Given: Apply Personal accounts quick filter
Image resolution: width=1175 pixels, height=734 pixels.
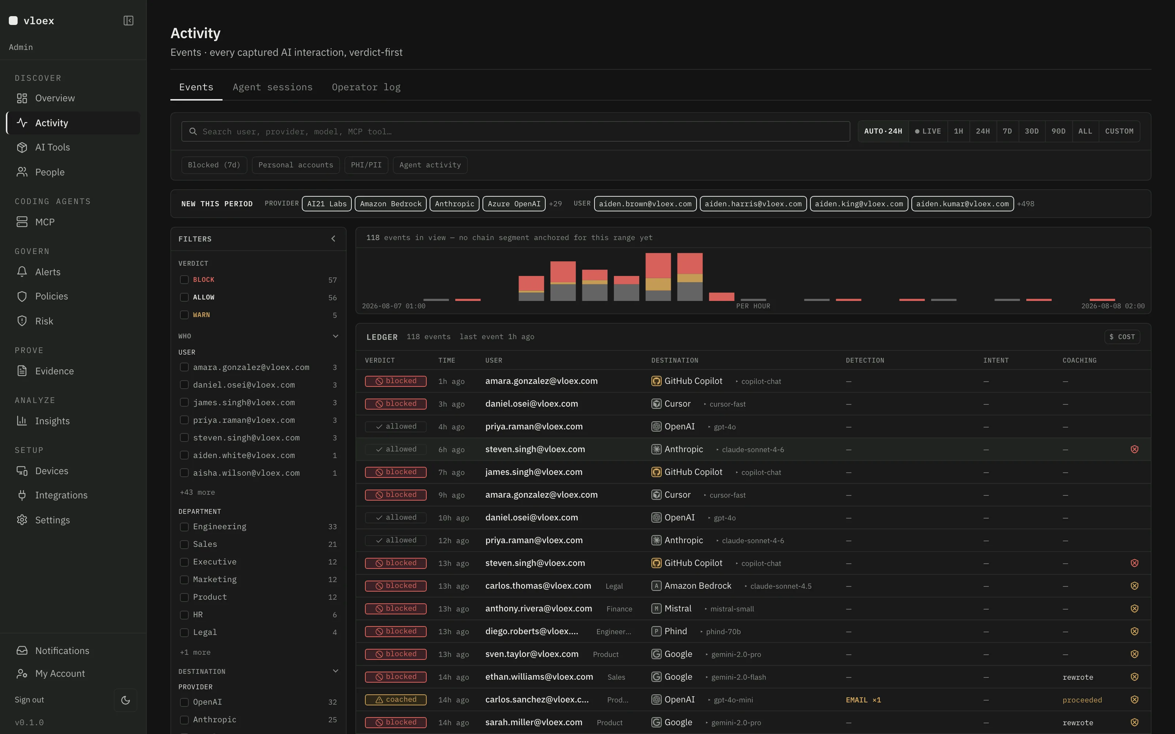Looking at the screenshot, I should [x=296, y=165].
